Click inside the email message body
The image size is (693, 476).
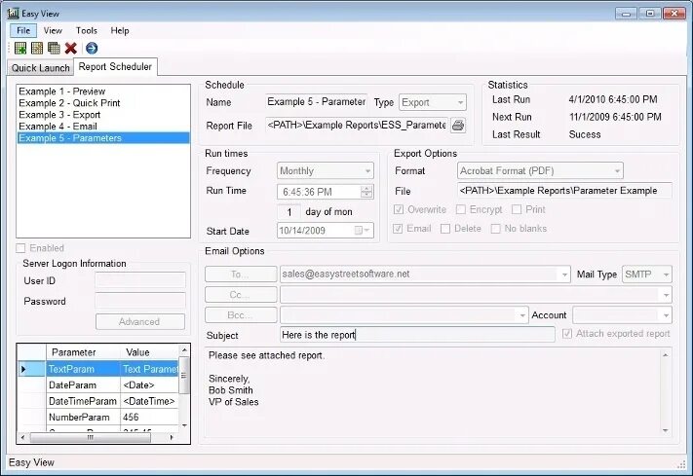[432, 392]
